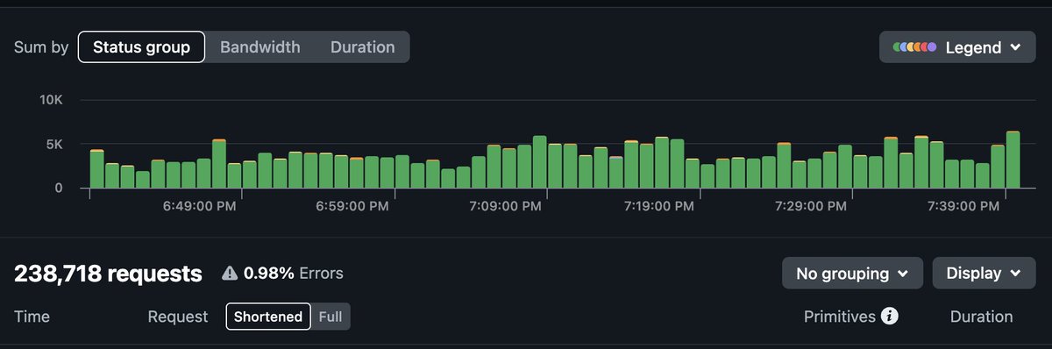Expand the Display options dropdown
This screenshot has width=1052, height=349.
pyautogui.click(x=984, y=274)
